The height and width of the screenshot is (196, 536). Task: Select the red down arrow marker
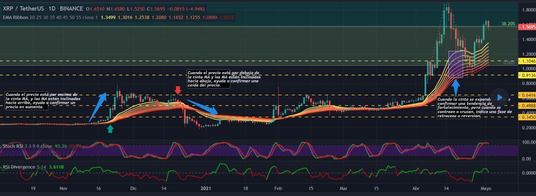pyautogui.click(x=178, y=90)
